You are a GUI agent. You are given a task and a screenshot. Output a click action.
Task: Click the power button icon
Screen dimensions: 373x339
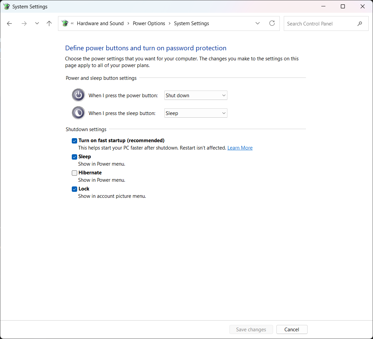(78, 95)
